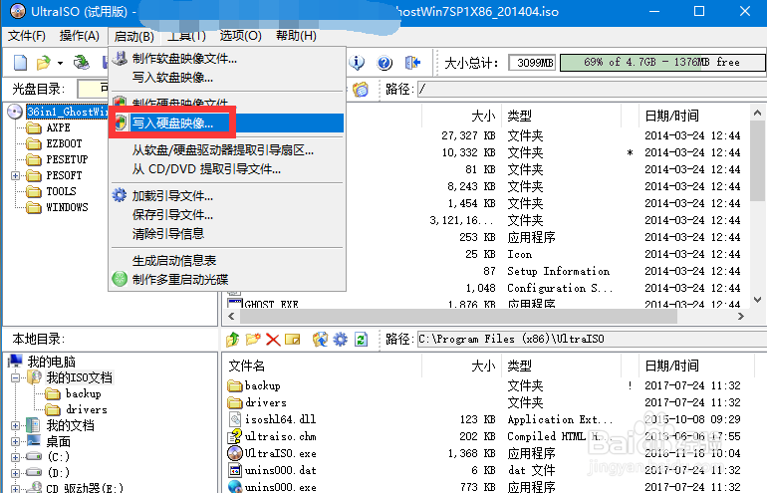767x493 pixels.
Task: Click the unins000.dat file icon
Action: pos(235,470)
